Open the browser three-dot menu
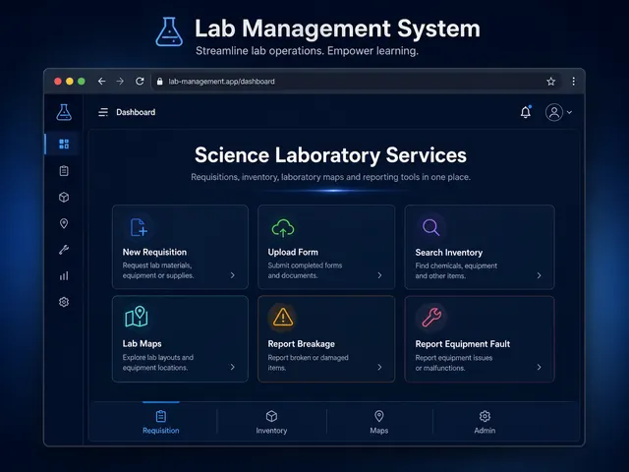 coord(574,82)
